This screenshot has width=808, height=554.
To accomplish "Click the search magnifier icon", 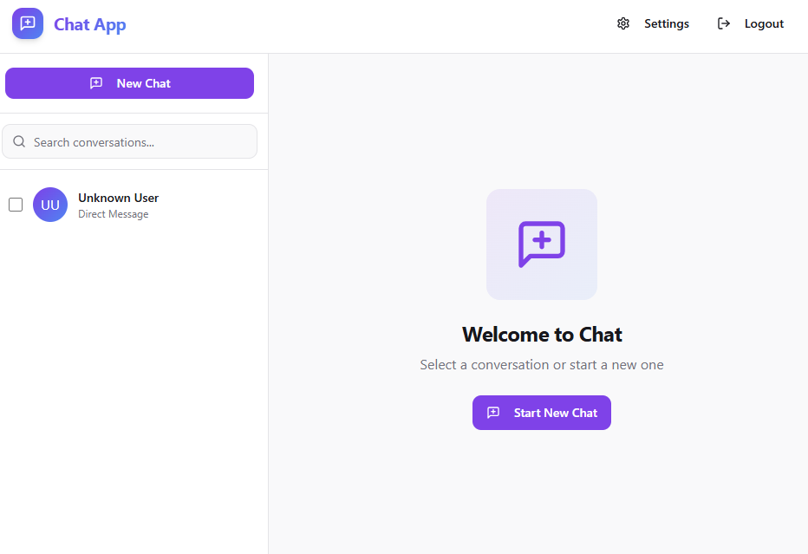I will point(19,141).
